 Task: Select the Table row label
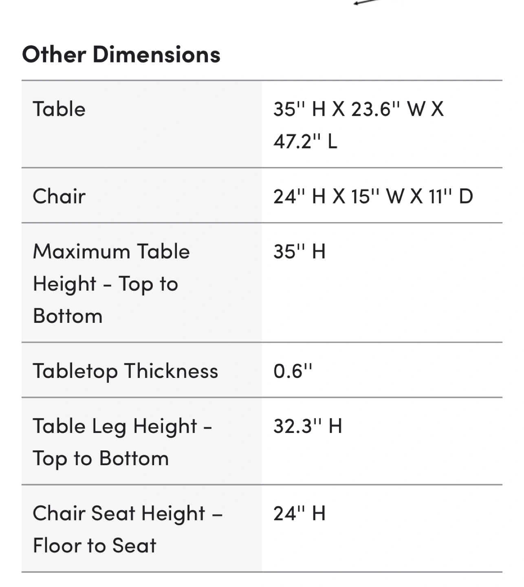(59, 109)
